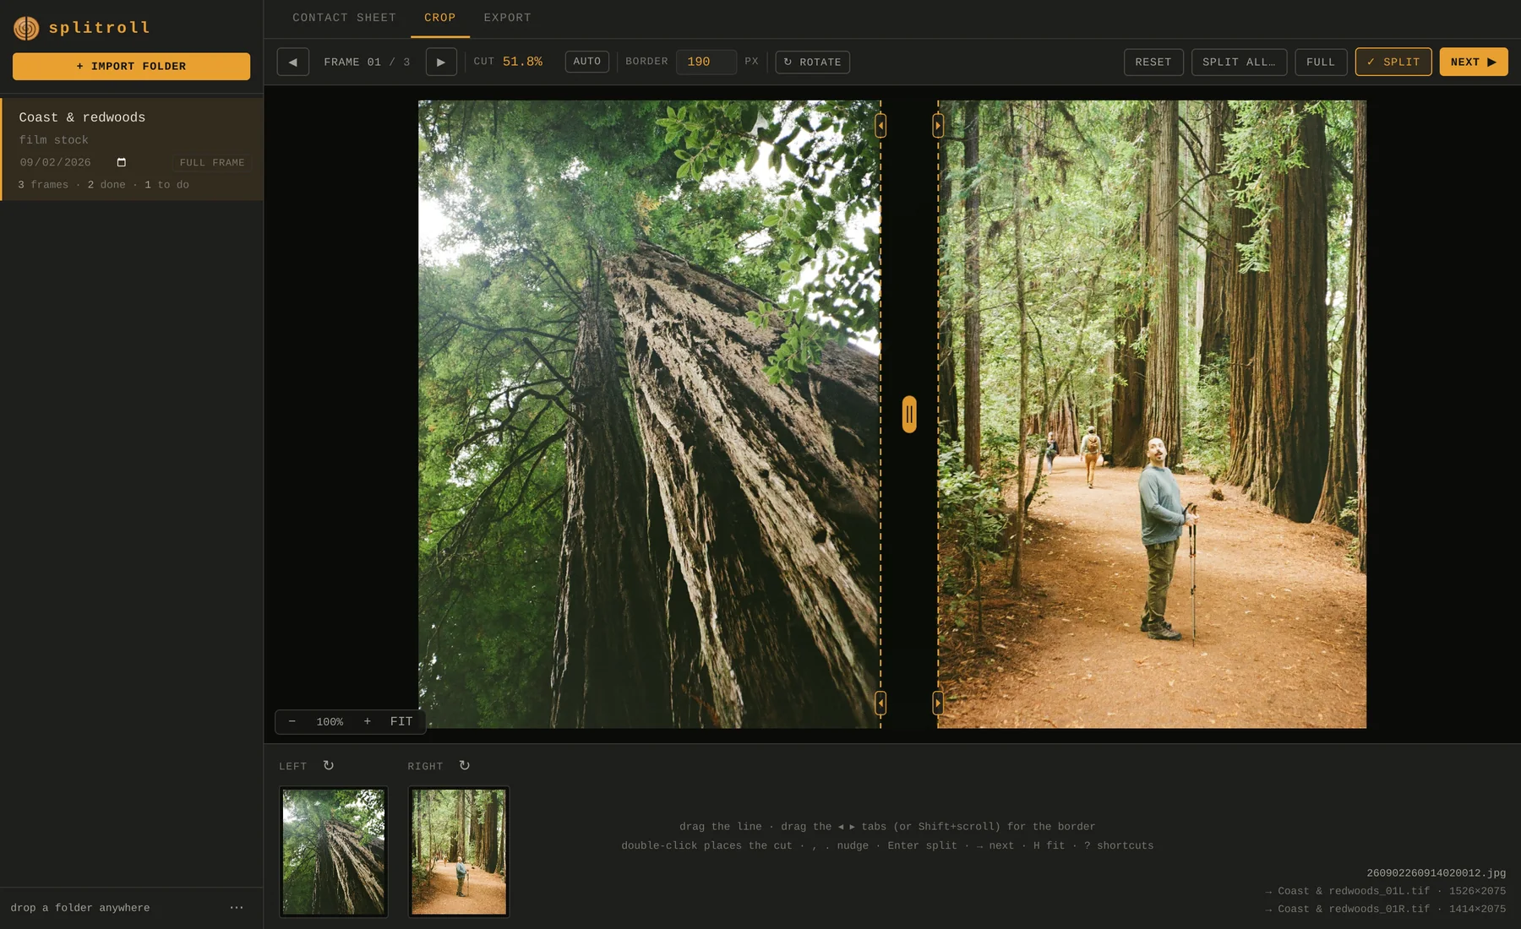
Task: Click the 3 frames · 2 done status
Action: [x=103, y=184]
